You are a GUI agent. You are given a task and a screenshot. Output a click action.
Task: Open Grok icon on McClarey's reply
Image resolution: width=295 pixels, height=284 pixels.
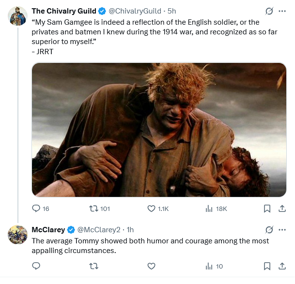point(269,229)
